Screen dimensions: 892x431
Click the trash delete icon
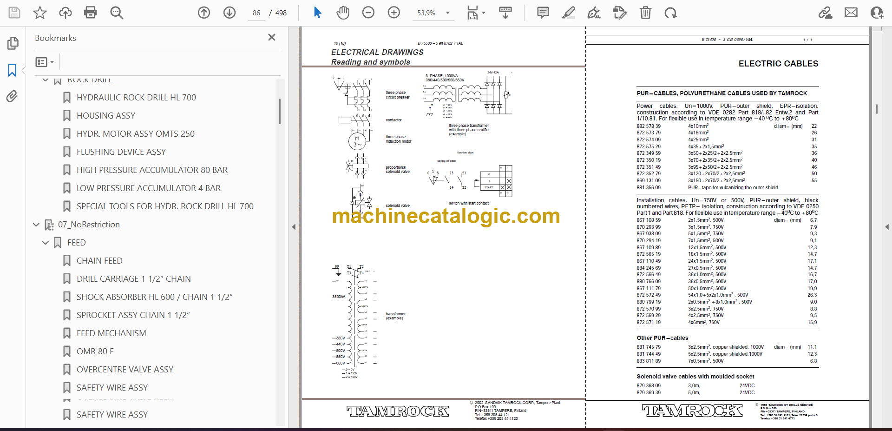pos(645,13)
